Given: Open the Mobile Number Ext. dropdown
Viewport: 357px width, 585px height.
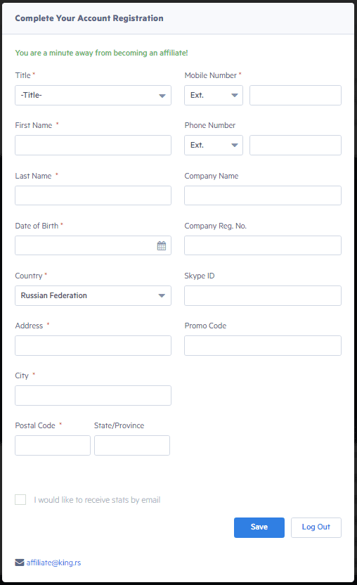Looking at the screenshot, I should 214,95.
